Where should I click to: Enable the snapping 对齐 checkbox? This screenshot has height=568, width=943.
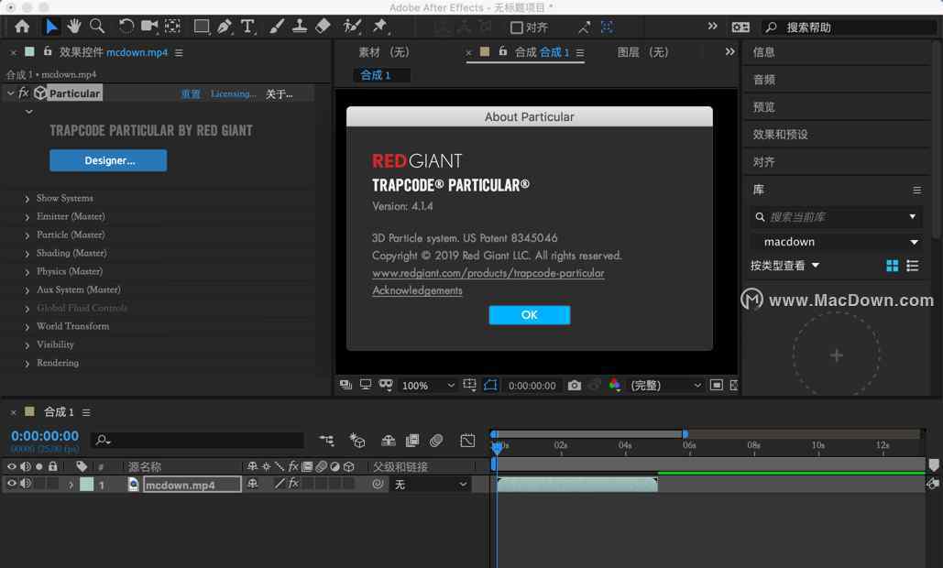point(516,27)
